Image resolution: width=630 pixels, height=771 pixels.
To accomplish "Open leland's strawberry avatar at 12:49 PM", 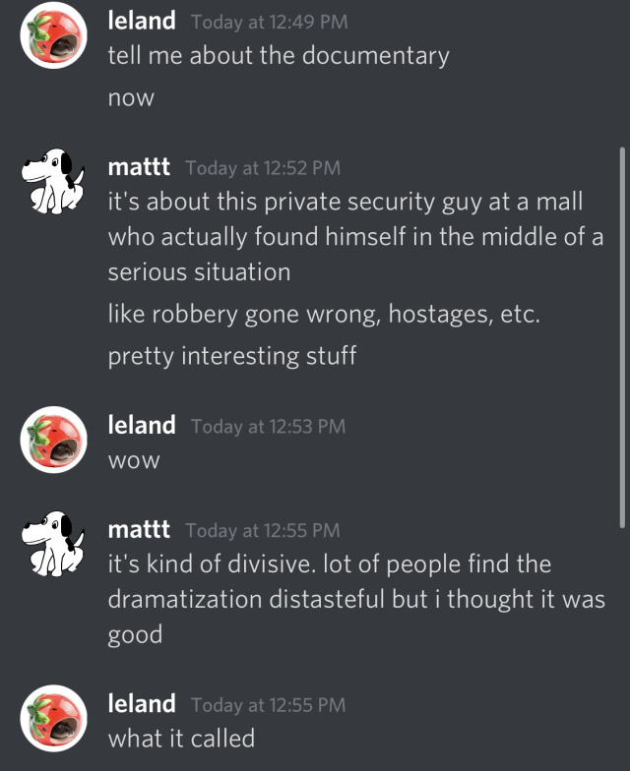I will point(53,35).
